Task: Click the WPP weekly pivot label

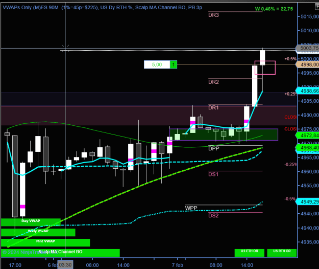Action: tap(191, 208)
